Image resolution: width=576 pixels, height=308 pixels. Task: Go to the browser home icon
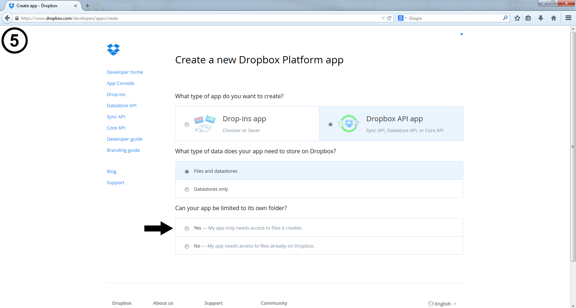[x=554, y=18]
